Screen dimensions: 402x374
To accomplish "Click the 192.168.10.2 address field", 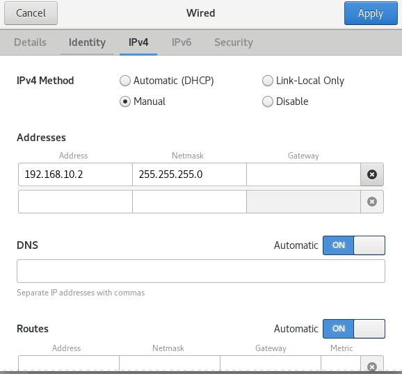I will click(75, 174).
